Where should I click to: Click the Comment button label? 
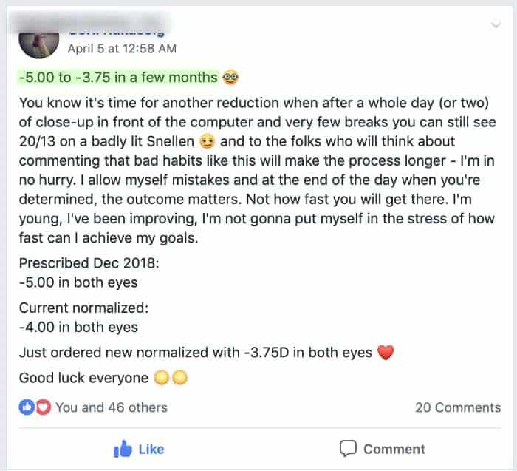tap(394, 449)
